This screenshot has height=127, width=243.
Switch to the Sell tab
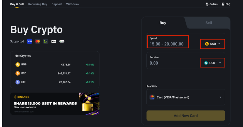[209, 23]
